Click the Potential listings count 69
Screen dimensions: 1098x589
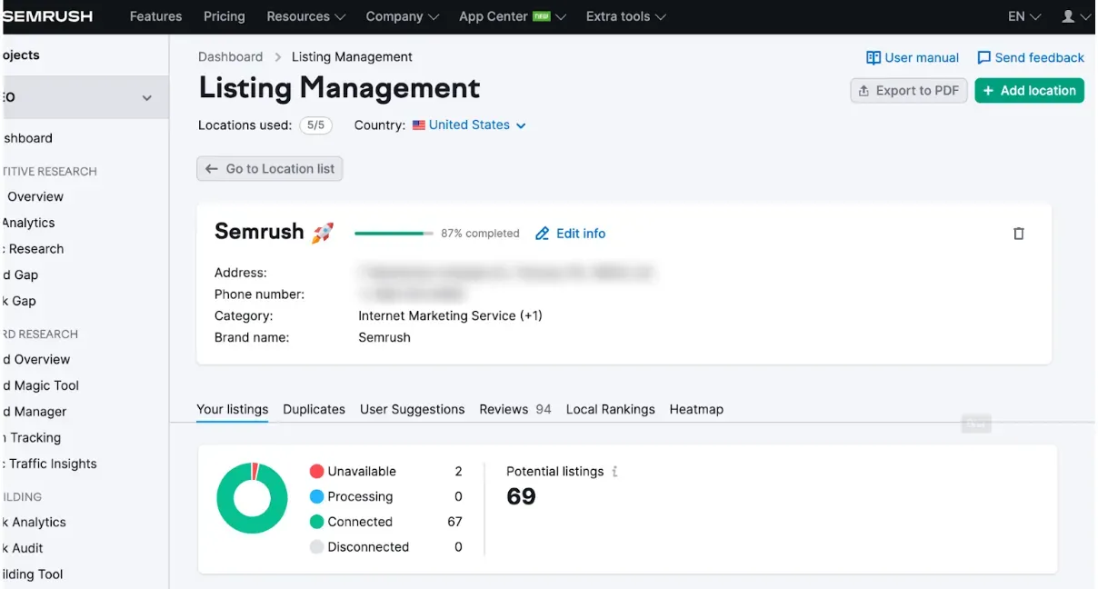[521, 496]
